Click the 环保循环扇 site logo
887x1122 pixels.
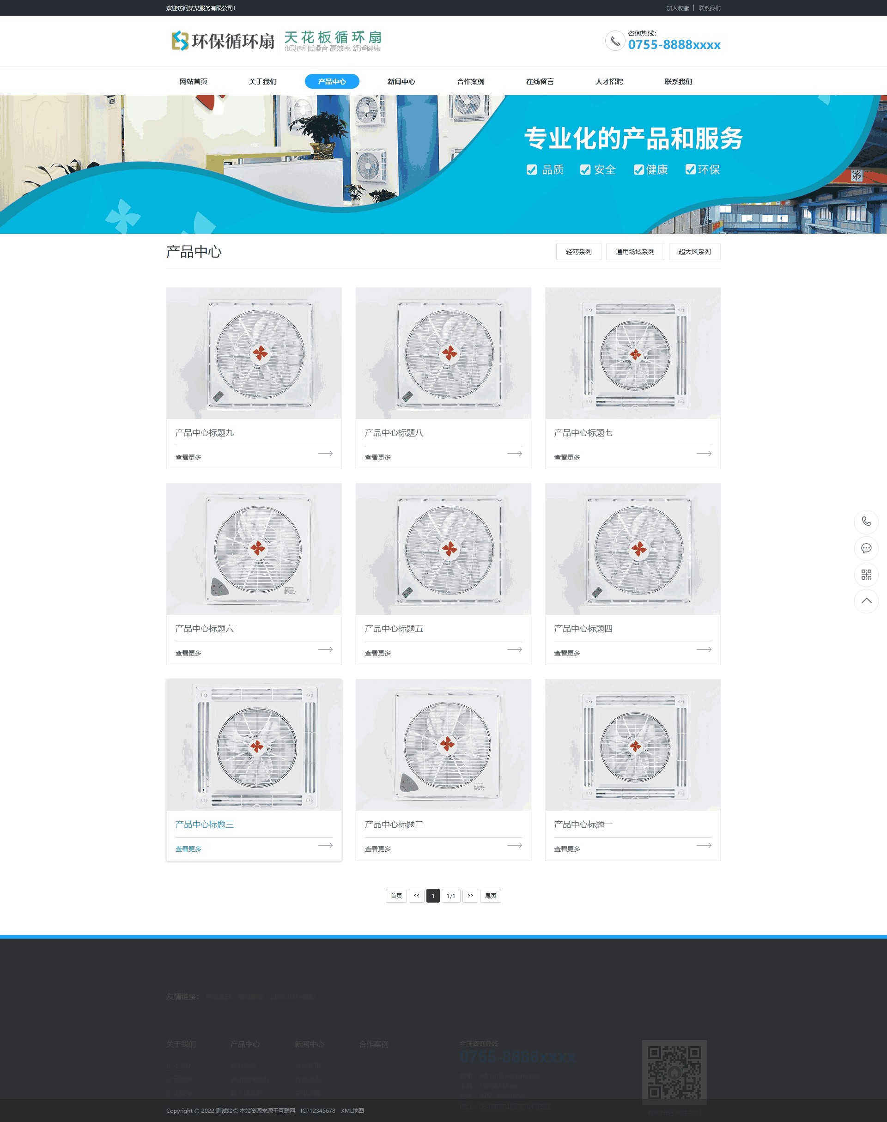pos(220,41)
